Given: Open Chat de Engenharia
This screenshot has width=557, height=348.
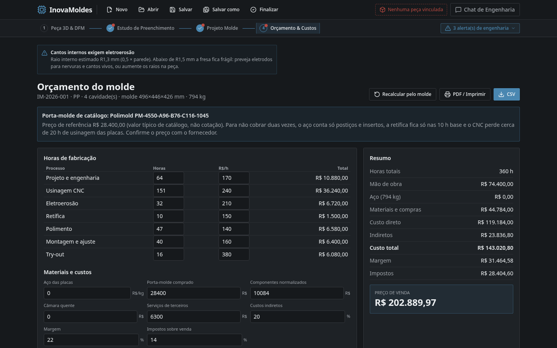Looking at the screenshot, I should coord(485,10).
